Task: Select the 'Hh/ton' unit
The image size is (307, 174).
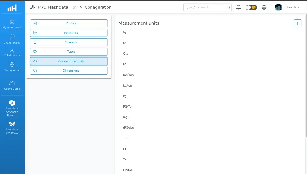Action: click(128, 170)
